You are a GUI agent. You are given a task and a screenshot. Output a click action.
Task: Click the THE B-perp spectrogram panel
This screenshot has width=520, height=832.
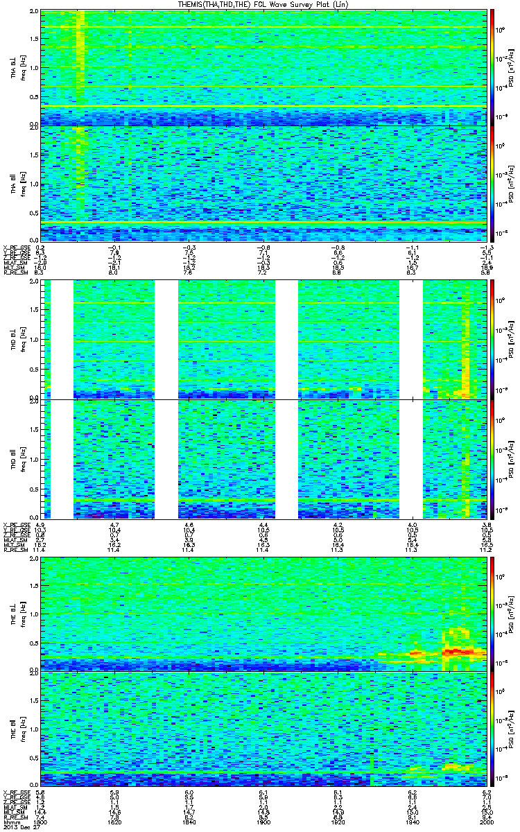(263, 614)
